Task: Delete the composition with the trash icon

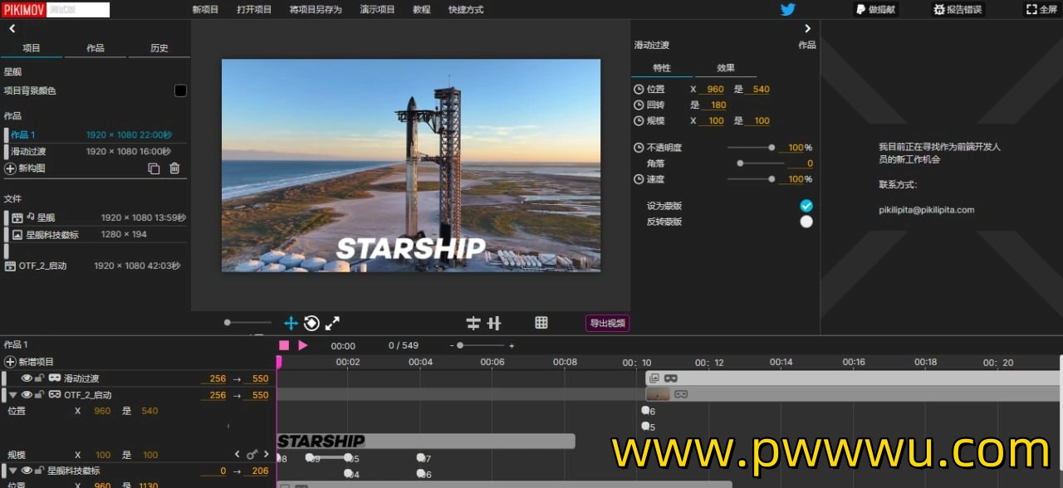Action: click(174, 168)
